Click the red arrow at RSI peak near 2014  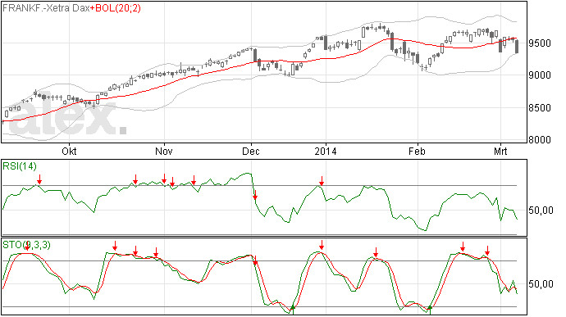click(322, 181)
